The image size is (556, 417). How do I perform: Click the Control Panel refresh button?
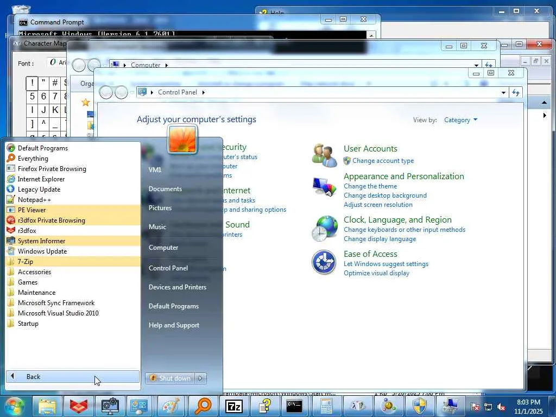516,92
